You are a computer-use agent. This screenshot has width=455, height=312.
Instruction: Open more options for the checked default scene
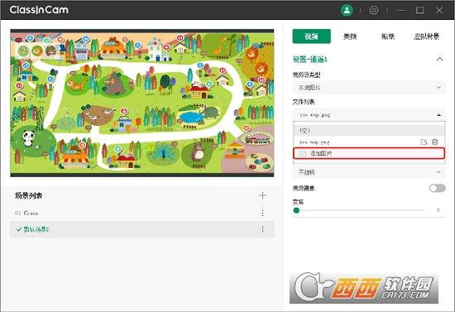coord(262,229)
